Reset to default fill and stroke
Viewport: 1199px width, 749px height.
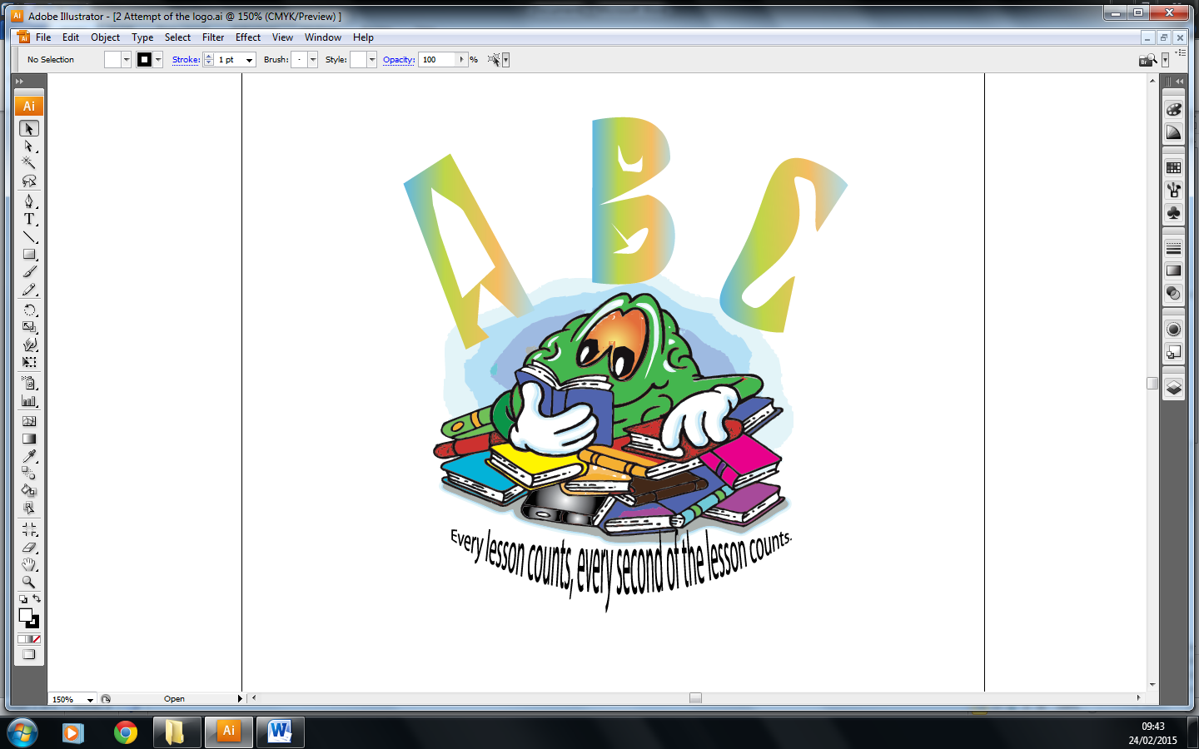click(x=23, y=599)
